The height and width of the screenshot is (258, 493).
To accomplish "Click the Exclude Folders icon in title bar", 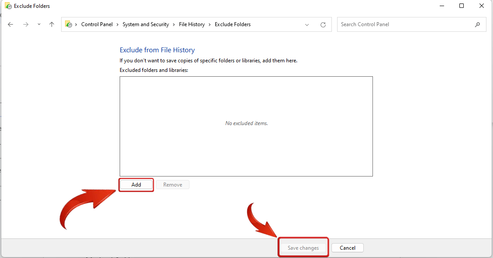I will click(x=7, y=6).
